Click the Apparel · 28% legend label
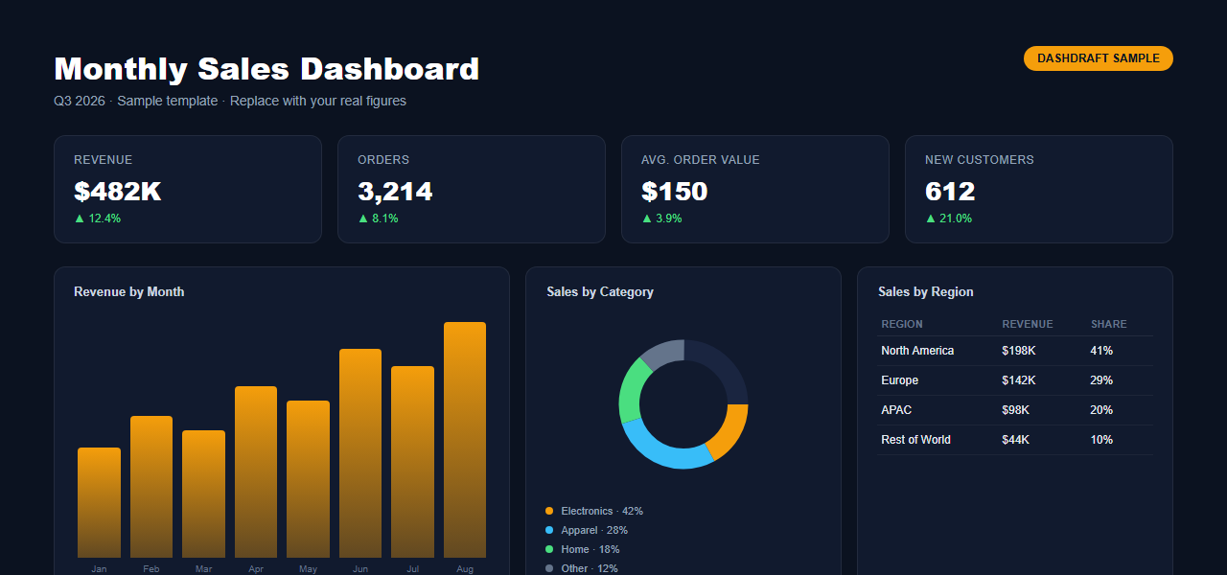Viewport: 1227px width, 575px height. (594, 530)
